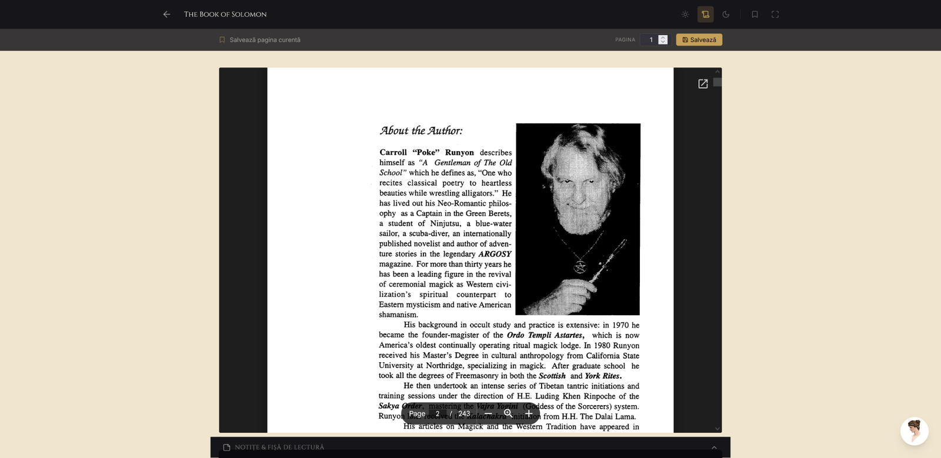Save the page with the Salvează button
The image size is (941, 458).
[x=699, y=39]
